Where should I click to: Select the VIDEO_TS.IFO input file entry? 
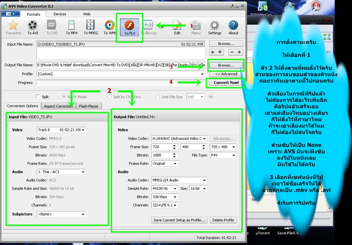point(121,45)
